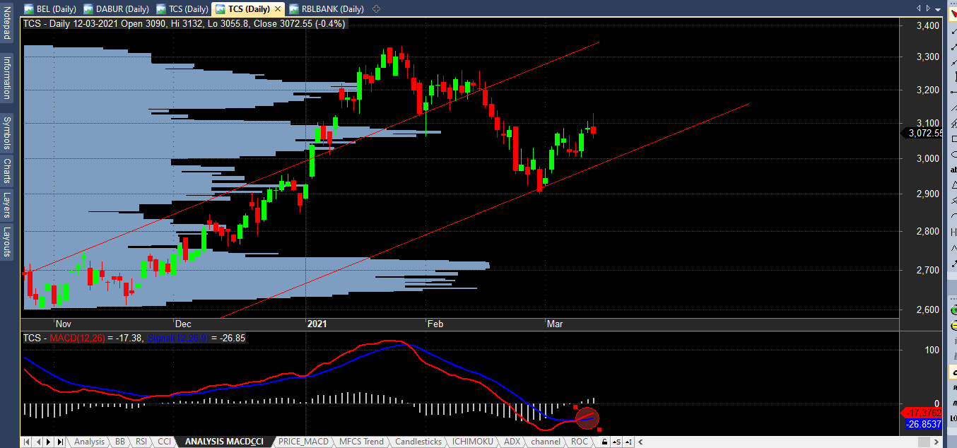Open the Notepad side panel

click(x=6, y=21)
